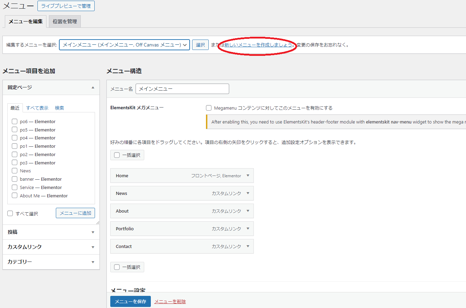Switch to the 位置を管理 tab
Image resolution: width=466 pixels, height=308 pixels.
(x=65, y=22)
